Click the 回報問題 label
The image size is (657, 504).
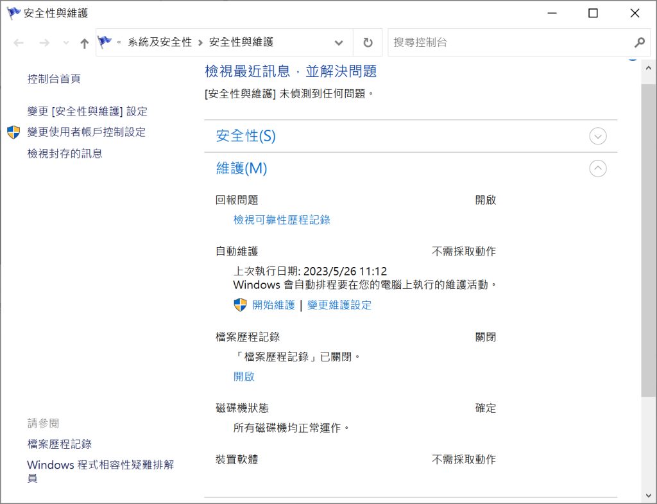(237, 200)
